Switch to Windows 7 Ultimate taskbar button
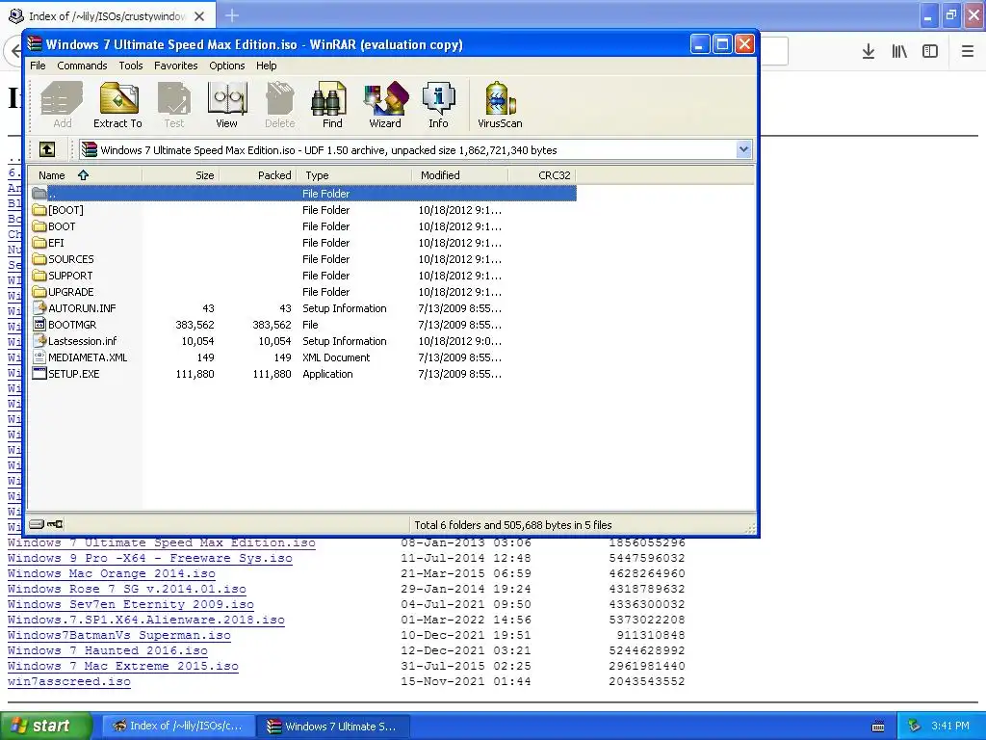This screenshot has height=740, width=986. coord(334,727)
